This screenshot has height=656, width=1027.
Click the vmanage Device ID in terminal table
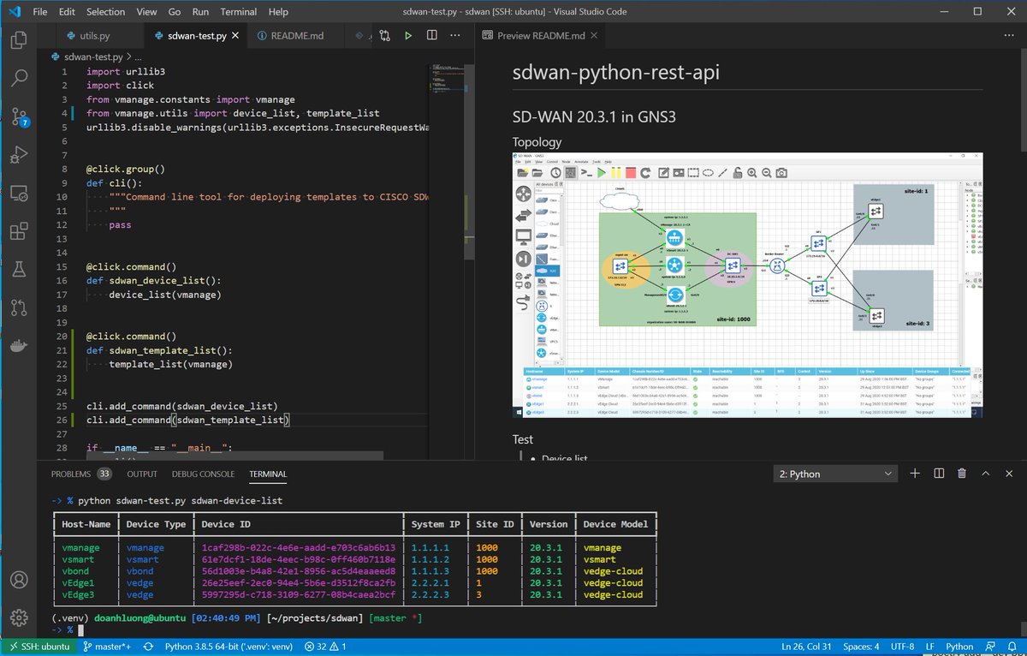(299, 547)
